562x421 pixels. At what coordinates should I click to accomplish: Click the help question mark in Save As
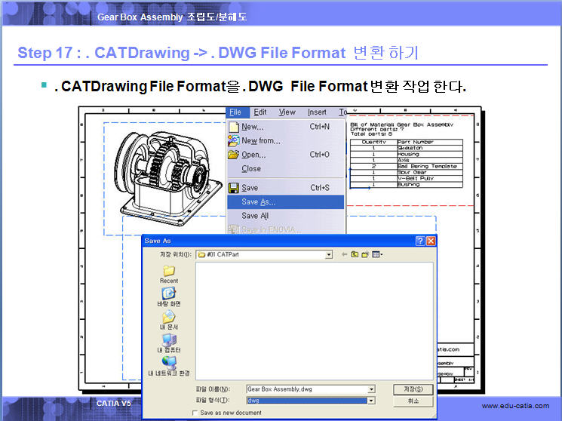point(419,241)
